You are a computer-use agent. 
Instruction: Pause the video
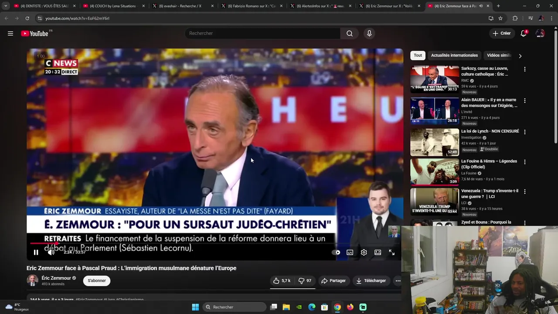36,252
